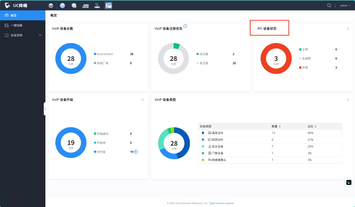Screen dimensions: 355x207
Task: Select 概览 in the sidebar
Action: click(x=23, y=15)
